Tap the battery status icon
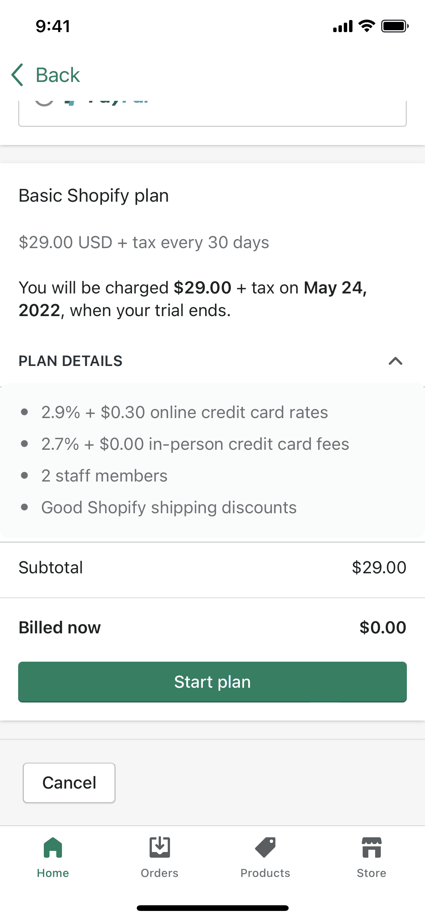The height and width of the screenshot is (920, 425). (394, 26)
